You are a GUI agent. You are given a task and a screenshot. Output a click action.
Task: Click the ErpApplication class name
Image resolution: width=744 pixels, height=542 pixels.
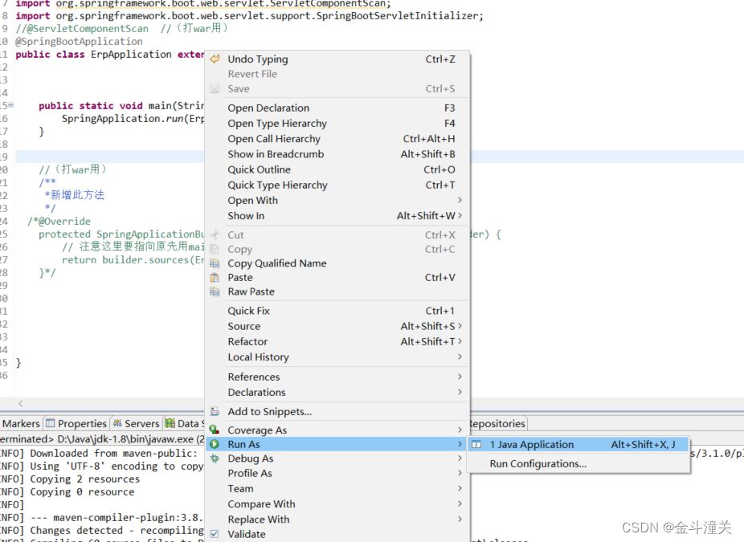coord(131,54)
